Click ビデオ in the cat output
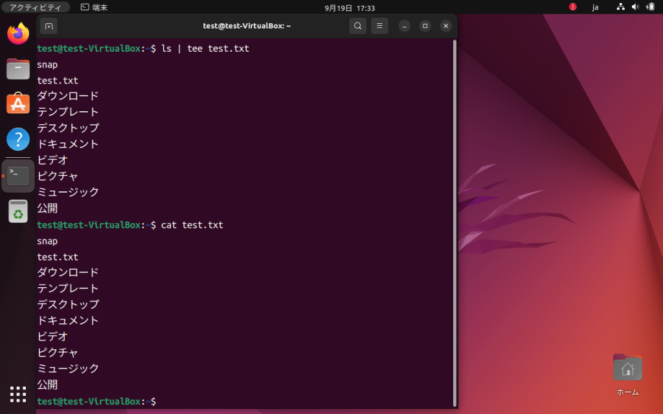 [x=52, y=336]
